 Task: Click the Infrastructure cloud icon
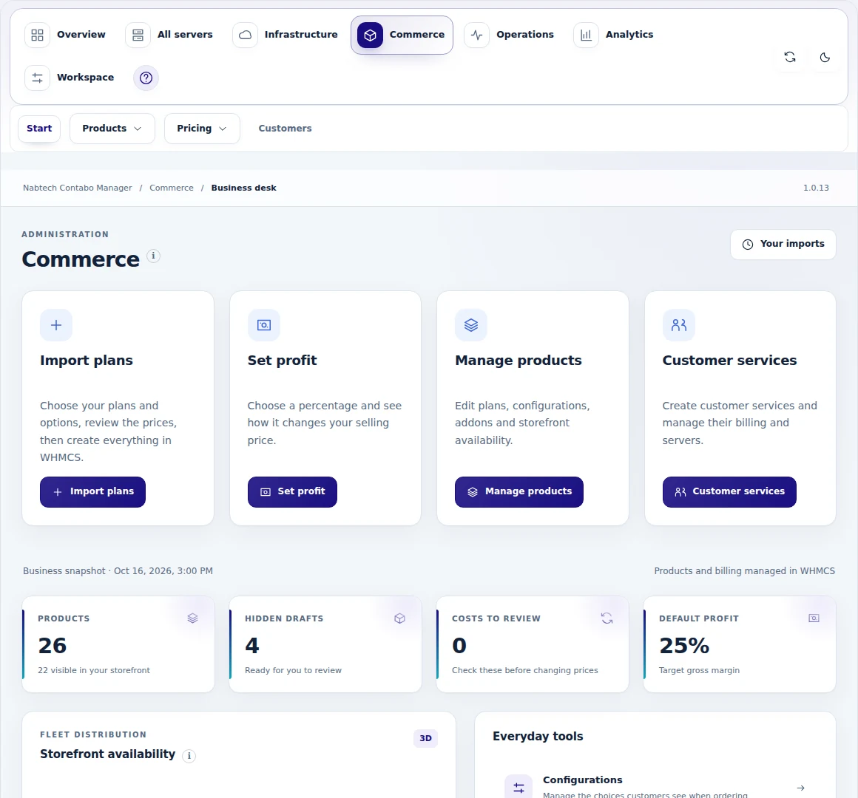click(x=245, y=35)
